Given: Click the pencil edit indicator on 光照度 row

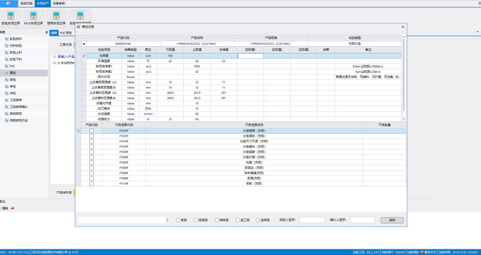Looking at the screenshot, I should tap(84, 56).
